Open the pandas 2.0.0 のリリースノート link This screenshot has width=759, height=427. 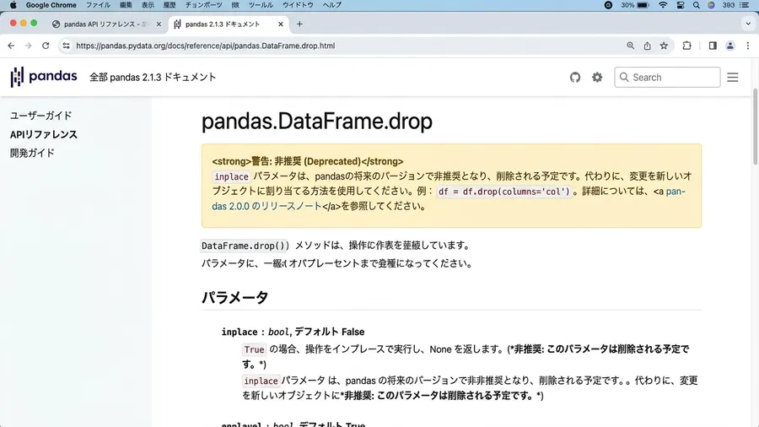[x=266, y=206]
